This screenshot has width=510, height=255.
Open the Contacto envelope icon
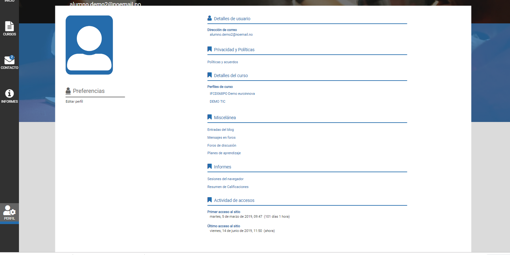[x=9, y=60]
